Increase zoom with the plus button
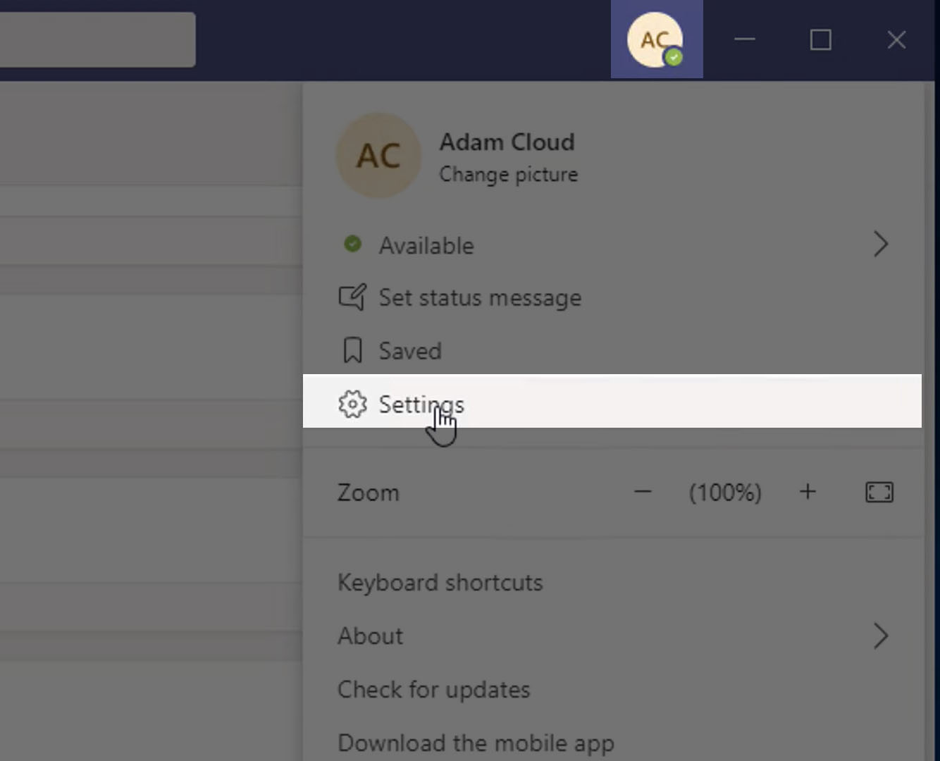The height and width of the screenshot is (761, 940). (808, 492)
